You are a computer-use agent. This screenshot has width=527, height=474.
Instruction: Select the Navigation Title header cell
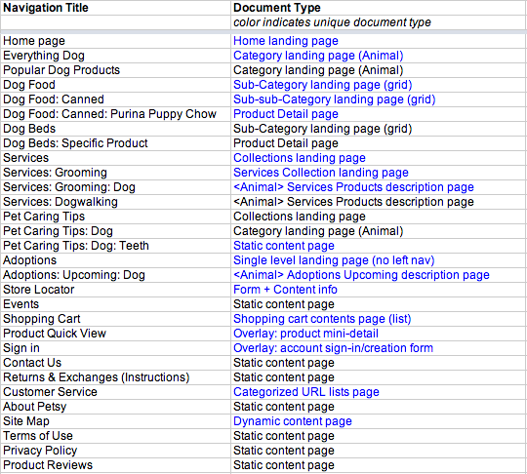(x=115, y=8)
